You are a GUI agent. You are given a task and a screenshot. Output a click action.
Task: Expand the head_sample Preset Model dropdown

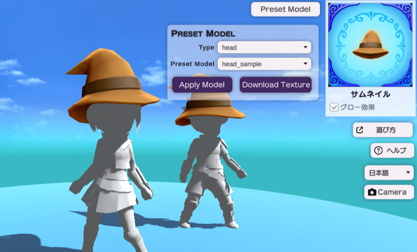264,64
